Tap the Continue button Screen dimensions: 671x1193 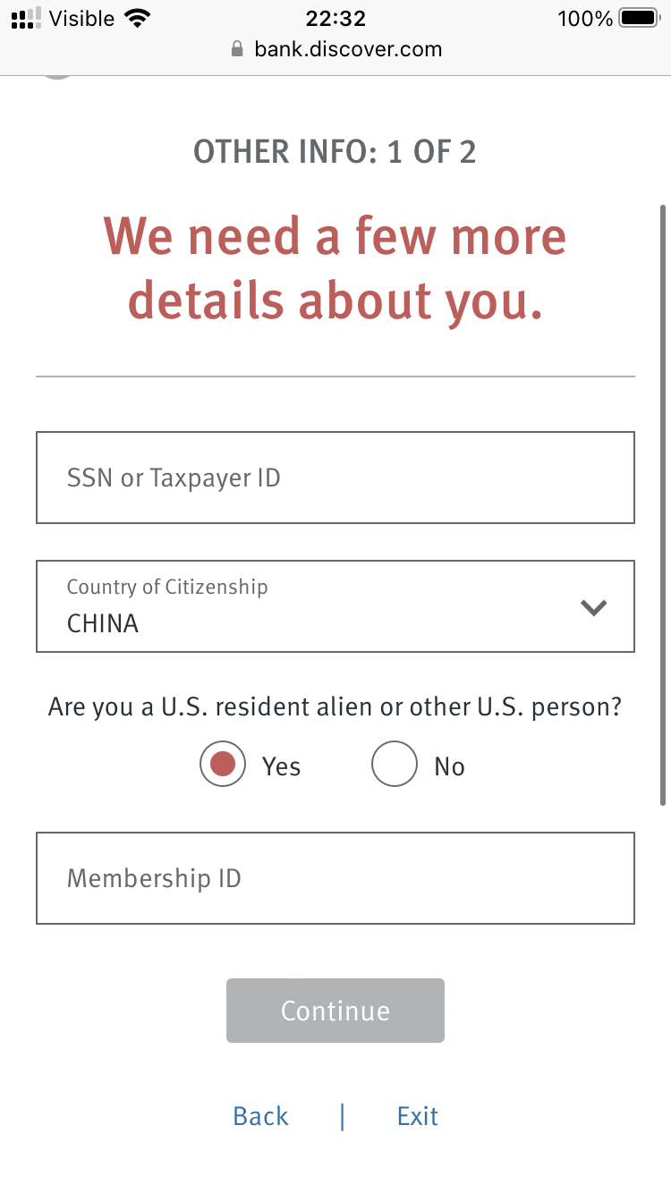(335, 1011)
